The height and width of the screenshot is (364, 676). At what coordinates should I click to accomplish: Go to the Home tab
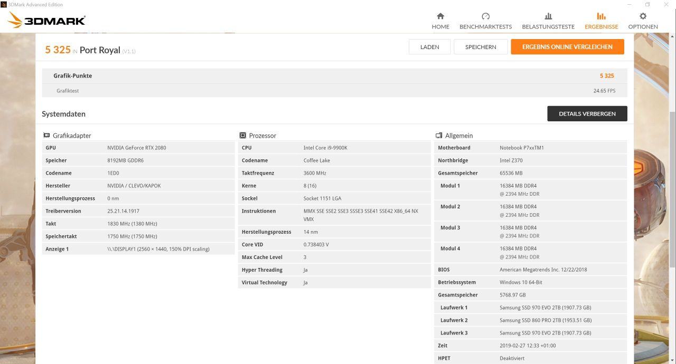[440, 21]
